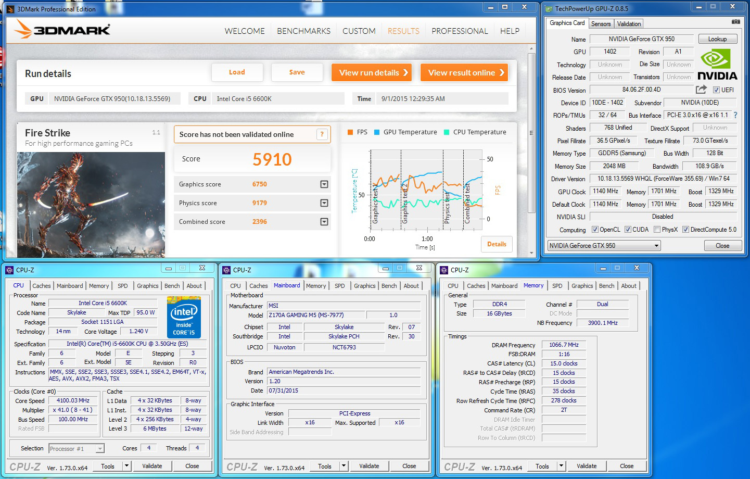Click the Fire Strike preview image
The height and width of the screenshot is (479, 750).
click(x=91, y=205)
